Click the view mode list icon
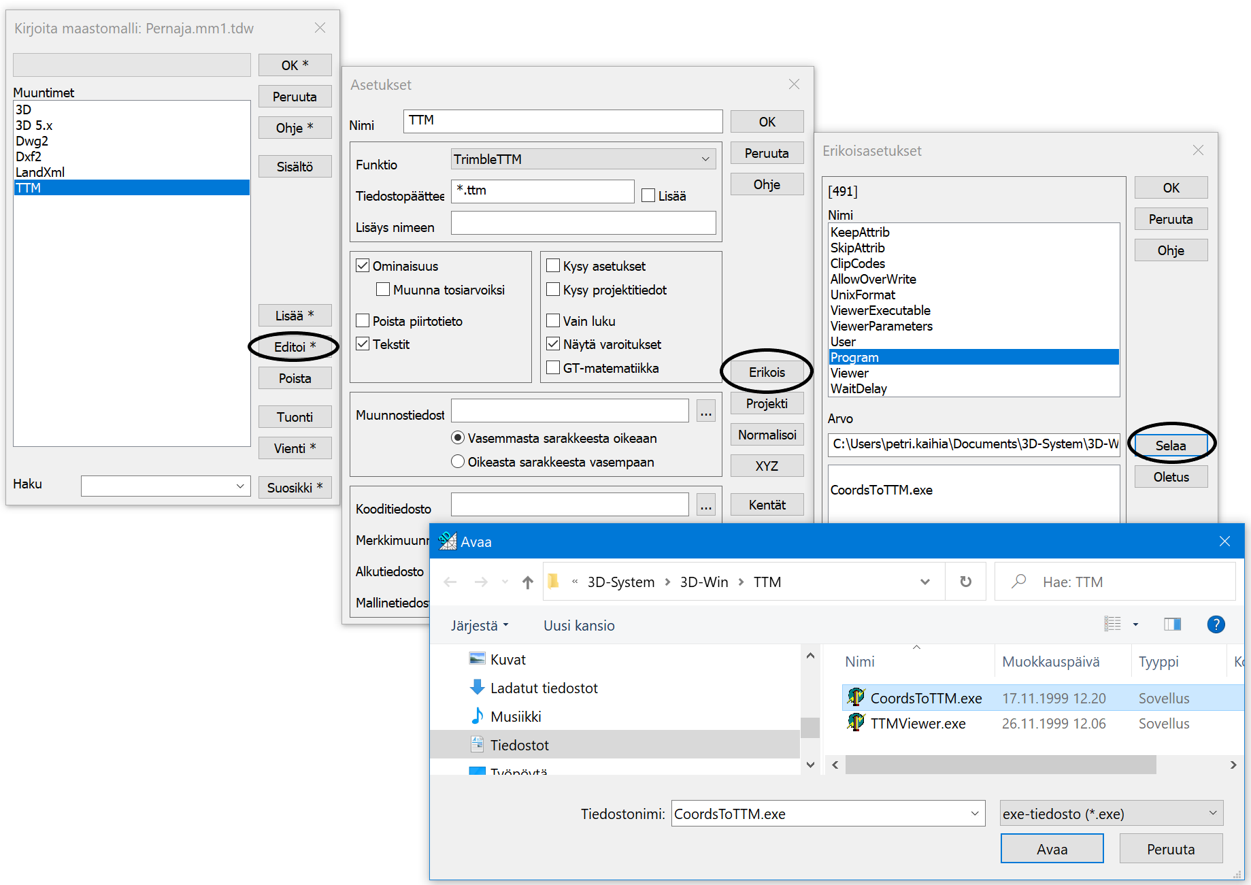The image size is (1251, 885). pyautogui.click(x=1113, y=624)
